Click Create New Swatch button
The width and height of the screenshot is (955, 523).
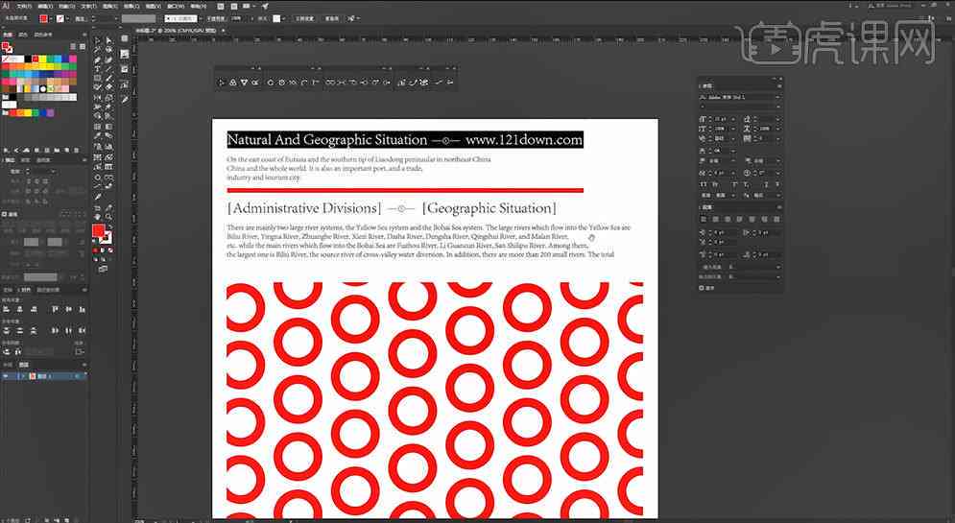coord(66,150)
